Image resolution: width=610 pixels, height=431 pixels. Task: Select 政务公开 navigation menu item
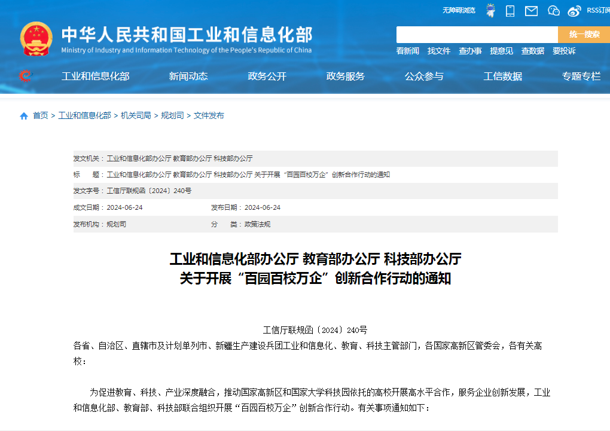267,76
